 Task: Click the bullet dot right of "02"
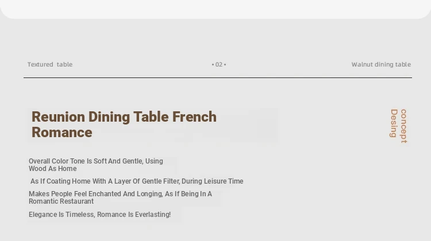[x=225, y=64]
